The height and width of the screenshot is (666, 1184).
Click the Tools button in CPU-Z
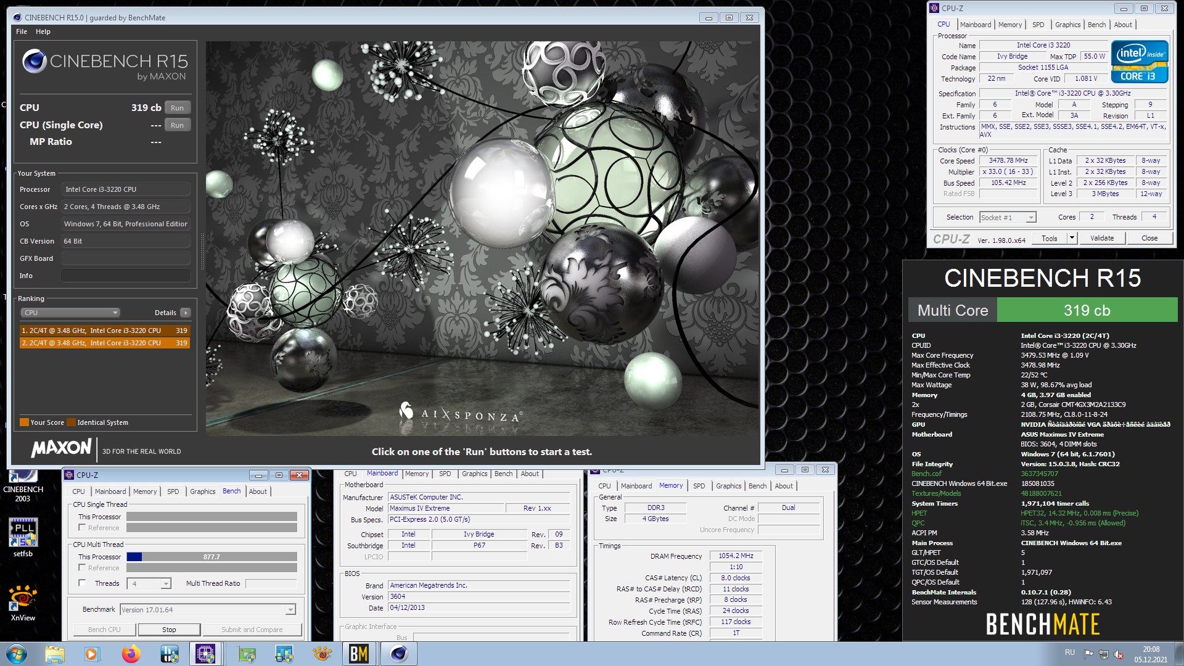[1049, 238]
